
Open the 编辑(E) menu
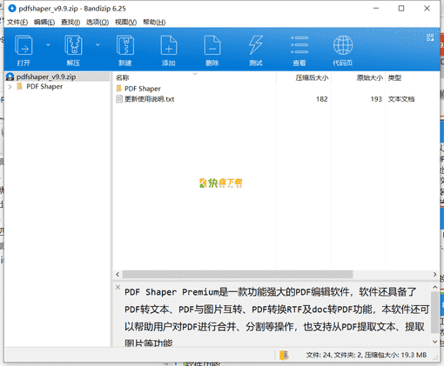click(x=44, y=23)
